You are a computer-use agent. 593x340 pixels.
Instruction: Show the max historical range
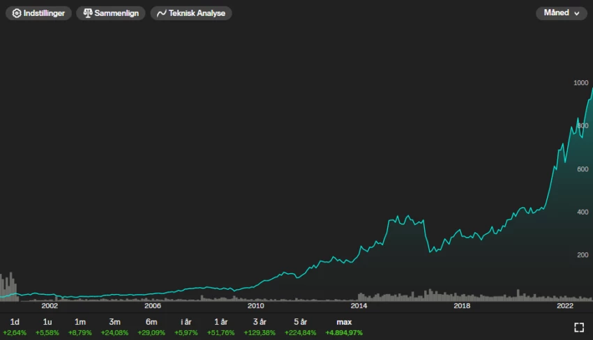tap(344, 327)
